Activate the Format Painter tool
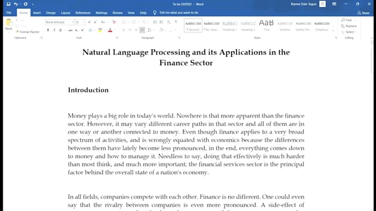The width and height of the screenshot is (376, 211). [27, 32]
